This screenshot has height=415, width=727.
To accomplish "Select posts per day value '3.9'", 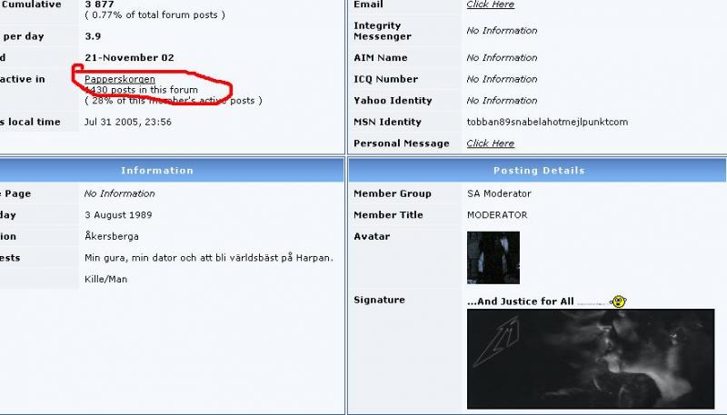I will (93, 36).
